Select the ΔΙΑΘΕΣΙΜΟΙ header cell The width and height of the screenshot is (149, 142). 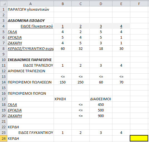coord(101,99)
